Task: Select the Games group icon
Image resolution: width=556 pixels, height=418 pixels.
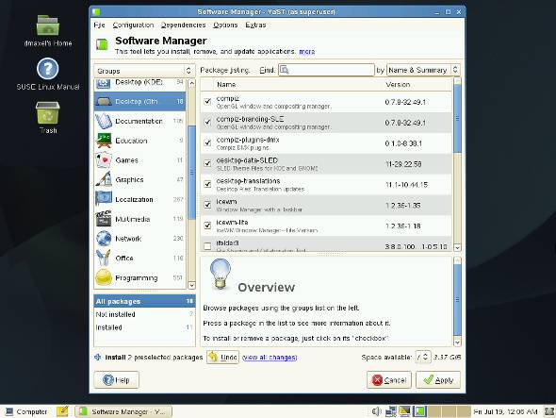Action: 104,160
